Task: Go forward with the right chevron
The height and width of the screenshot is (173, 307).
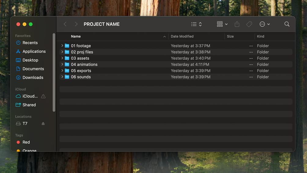Action: click(76, 24)
